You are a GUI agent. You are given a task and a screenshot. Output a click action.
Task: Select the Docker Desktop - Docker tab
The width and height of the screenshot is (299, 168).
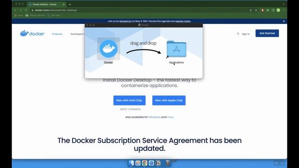tap(47, 4)
